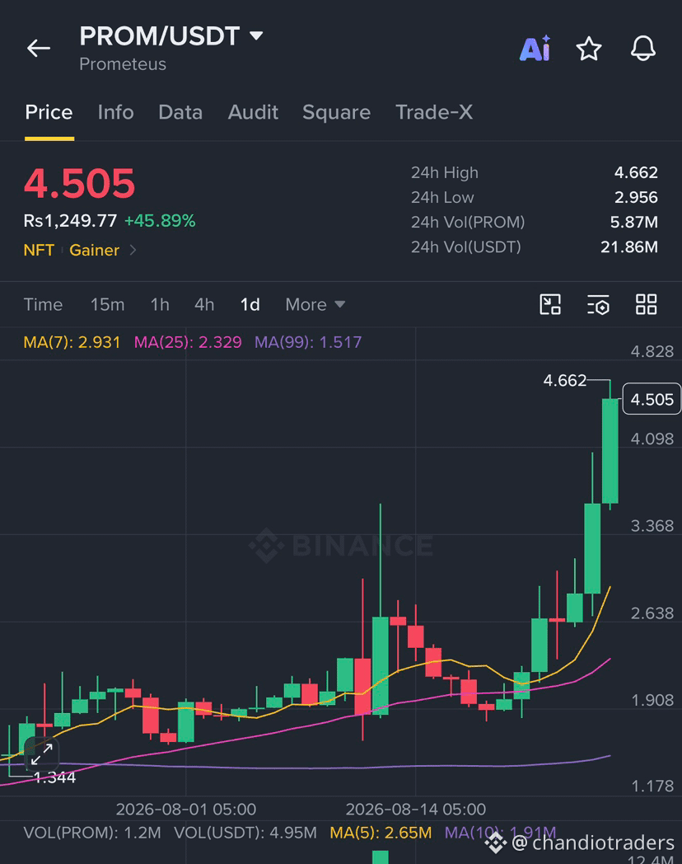Add PROM/USDT to favorites with star
The height and width of the screenshot is (864, 682).
click(588, 49)
